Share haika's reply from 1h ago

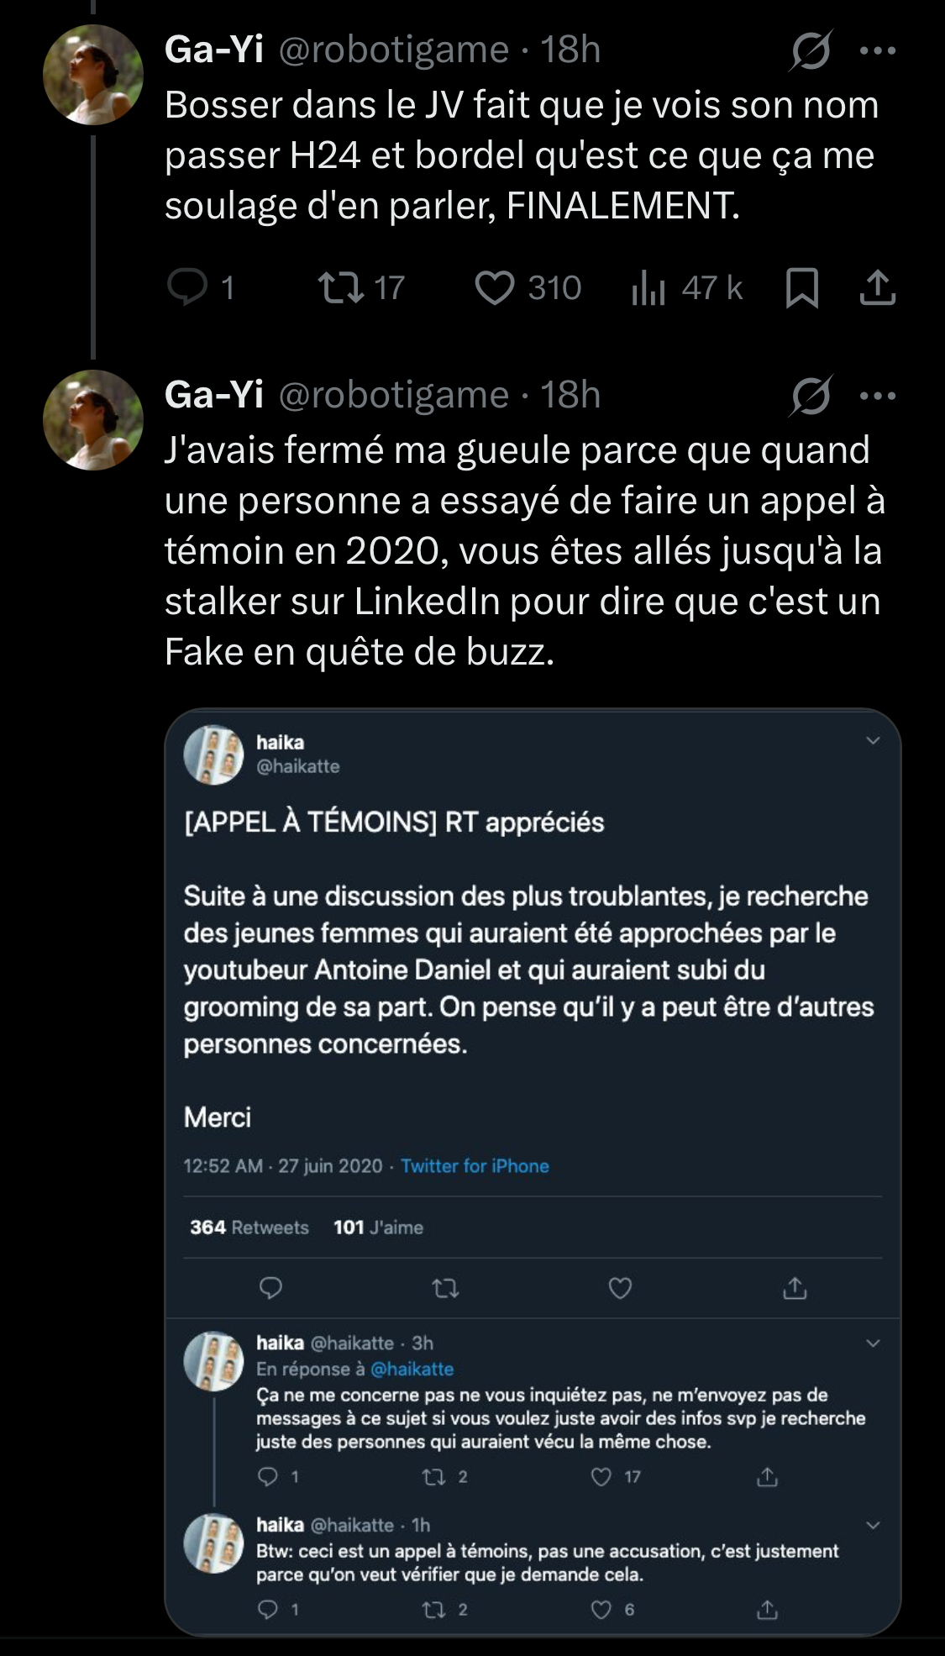(767, 1609)
